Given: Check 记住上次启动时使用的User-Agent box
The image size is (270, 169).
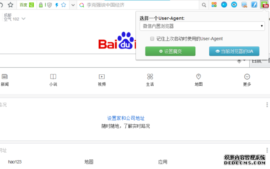Looking at the screenshot, I should [152, 38].
